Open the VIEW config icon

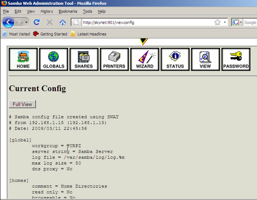click(205, 60)
